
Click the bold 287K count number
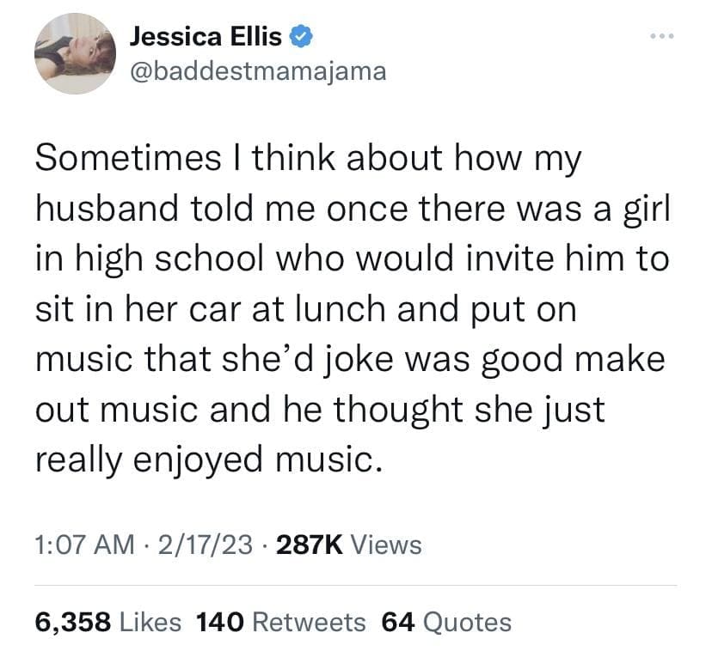click(307, 544)
